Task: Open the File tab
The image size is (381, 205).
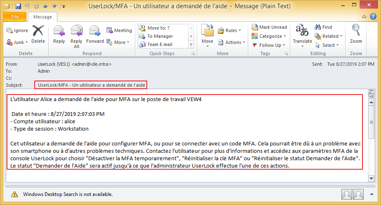Action: tap(15, 17)
